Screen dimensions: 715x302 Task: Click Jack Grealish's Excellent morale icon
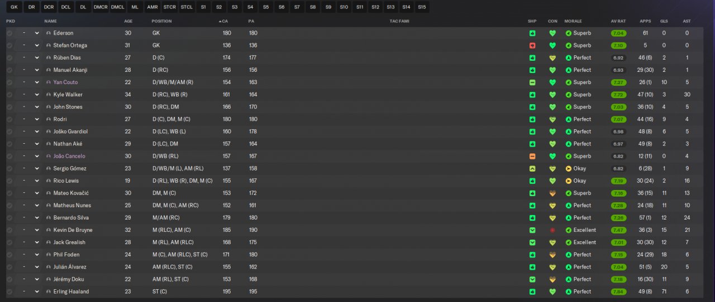point(569,242)
